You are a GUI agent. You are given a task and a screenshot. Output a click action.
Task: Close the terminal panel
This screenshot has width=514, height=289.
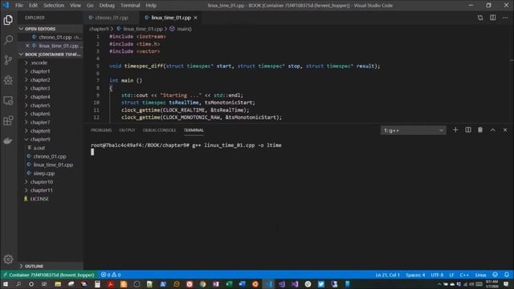click(505, 130)
